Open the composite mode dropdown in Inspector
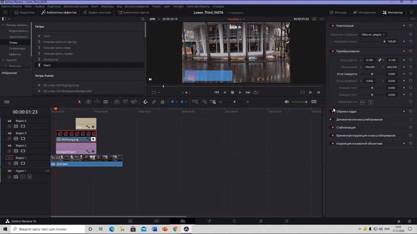The image size is (417, 234). click(373, 34)
